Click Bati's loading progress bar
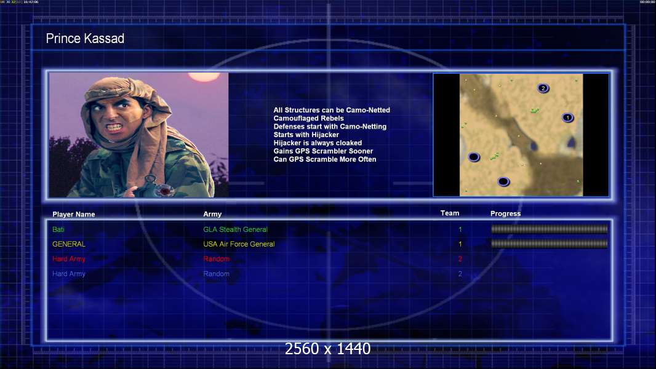Viewport: 656px width, 369px height. (550, 229)
